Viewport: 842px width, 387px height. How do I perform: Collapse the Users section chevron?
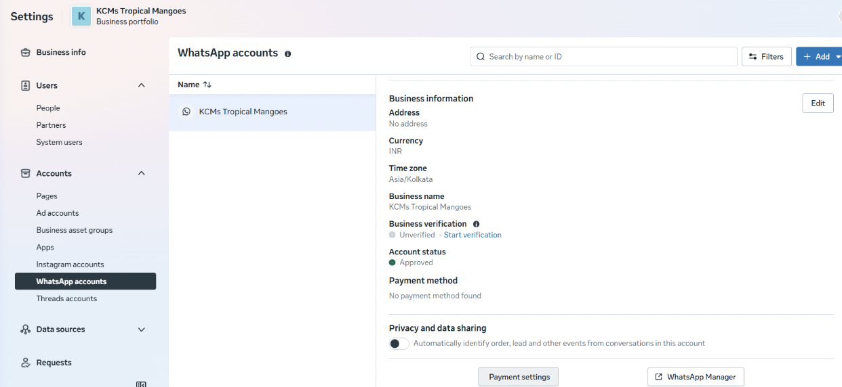(x=142, y=85)
